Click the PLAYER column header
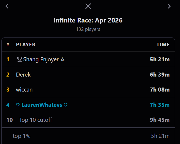This screenshot has height=144, width=180. pyautogui.click(x=26, y=45)
